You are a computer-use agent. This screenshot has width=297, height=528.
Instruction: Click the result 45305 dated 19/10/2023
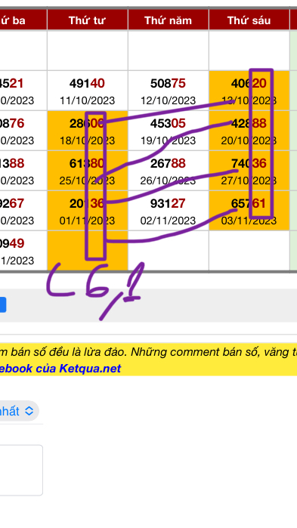[169, 131]
